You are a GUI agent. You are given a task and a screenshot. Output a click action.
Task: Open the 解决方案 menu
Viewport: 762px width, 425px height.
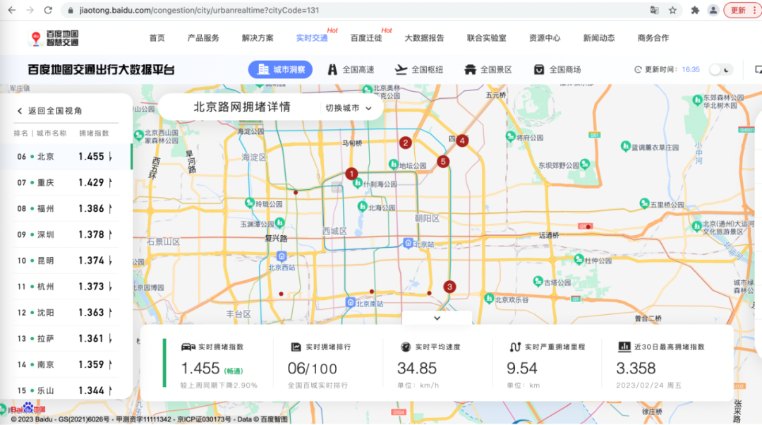click(258, 38)
